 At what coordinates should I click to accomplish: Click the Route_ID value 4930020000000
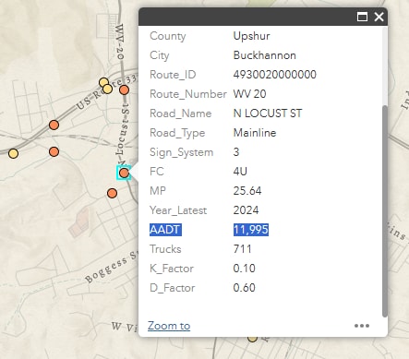[x=275, y=75]
